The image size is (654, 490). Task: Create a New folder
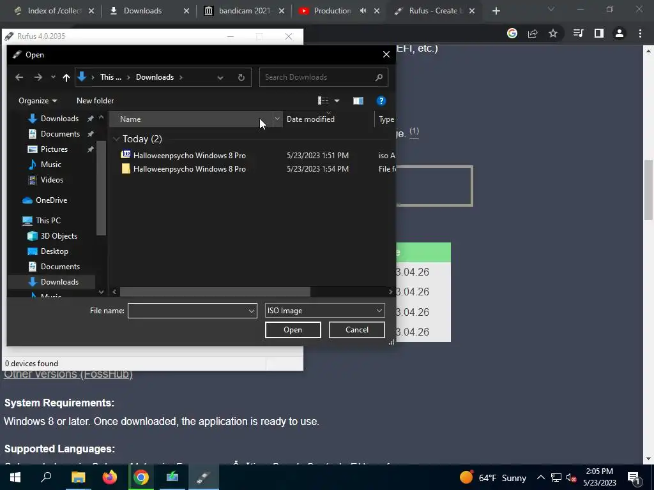(95, 101)
